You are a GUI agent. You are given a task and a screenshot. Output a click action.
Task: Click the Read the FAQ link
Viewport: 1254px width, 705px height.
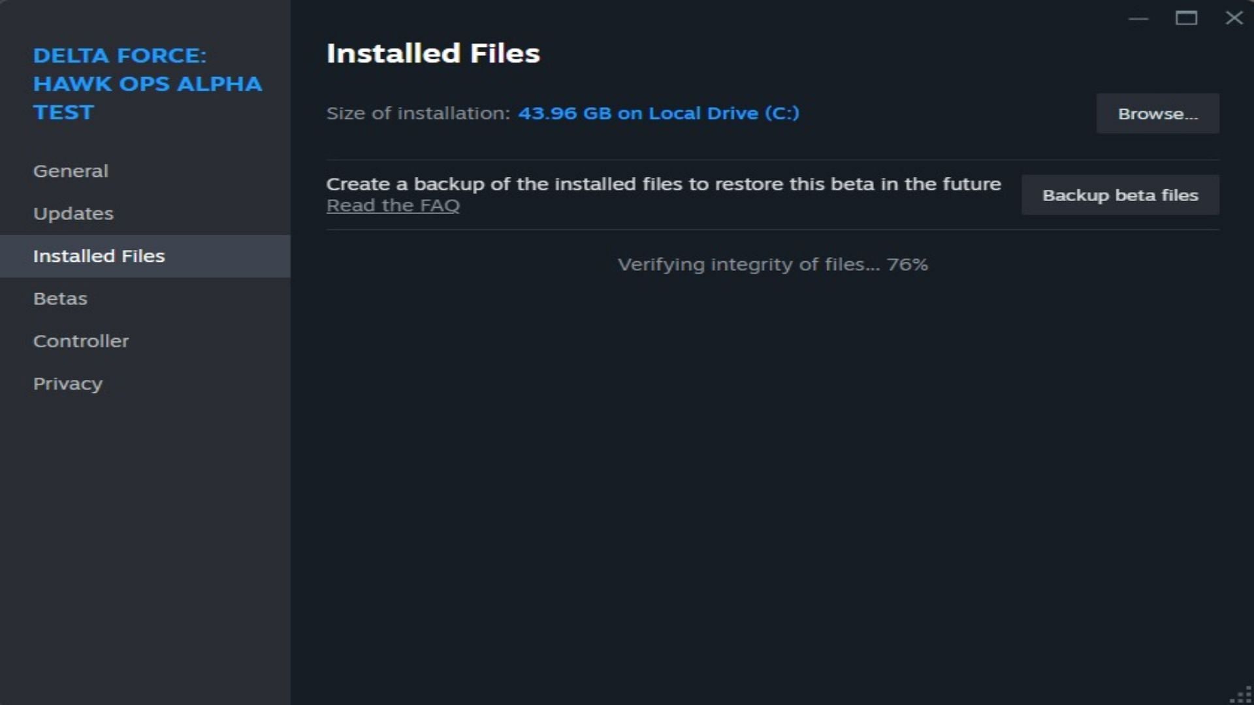tap(393, 204)
